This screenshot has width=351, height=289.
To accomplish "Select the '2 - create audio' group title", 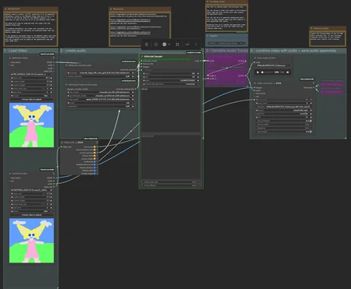I will pos(73,51).
